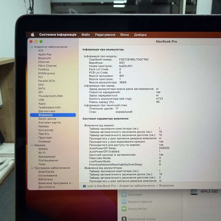Open the Редагування menu
This screenshot has width=221, height=221.
point(105,35)
